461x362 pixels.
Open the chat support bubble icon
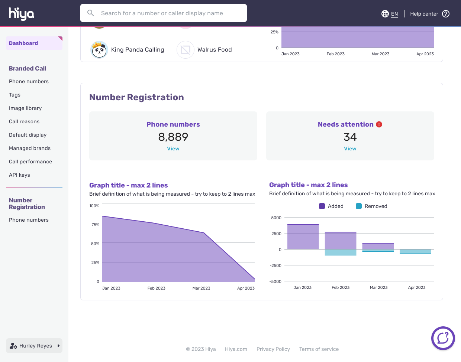[x=443, y=338]
